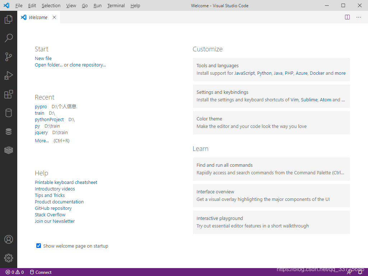Open the editor More Actions ellipsis
The width and height of the screenshot is (368, 276).
[359, 17]
